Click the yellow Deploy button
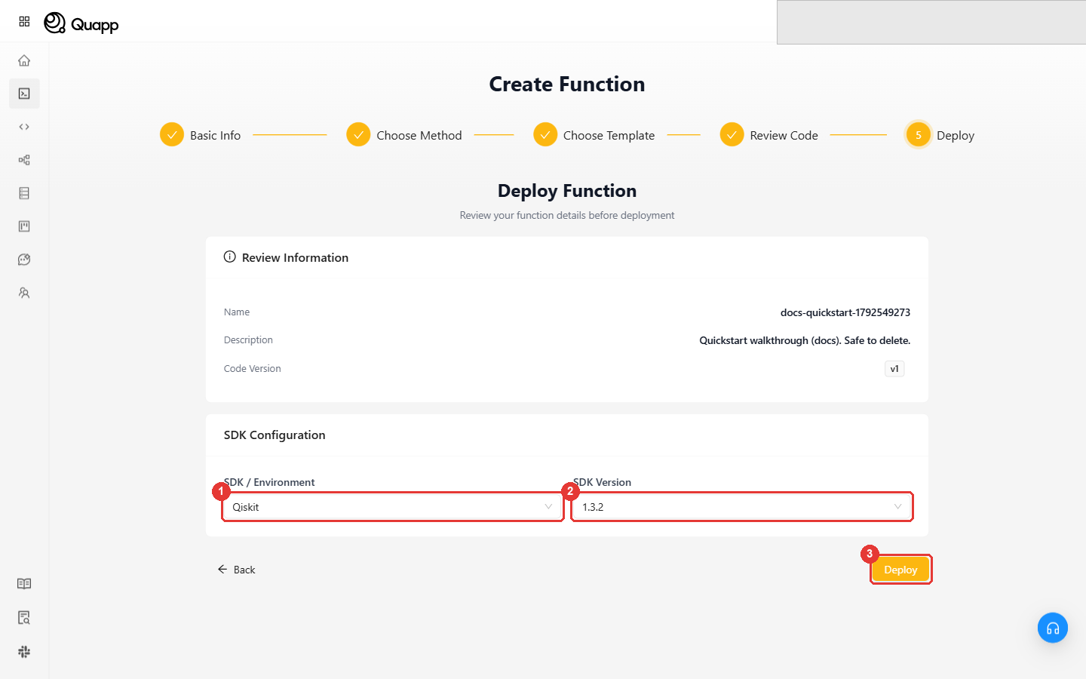 click(900, 570)
